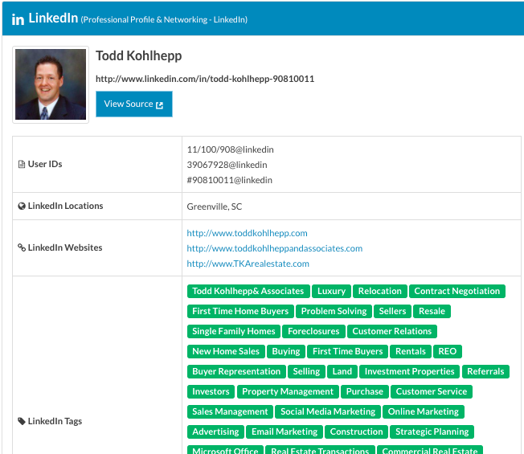Image resolution: width=524 pixels, height=454 pixels.
Task: Click the Customer Service tag
Action: (x=432, y=391)
